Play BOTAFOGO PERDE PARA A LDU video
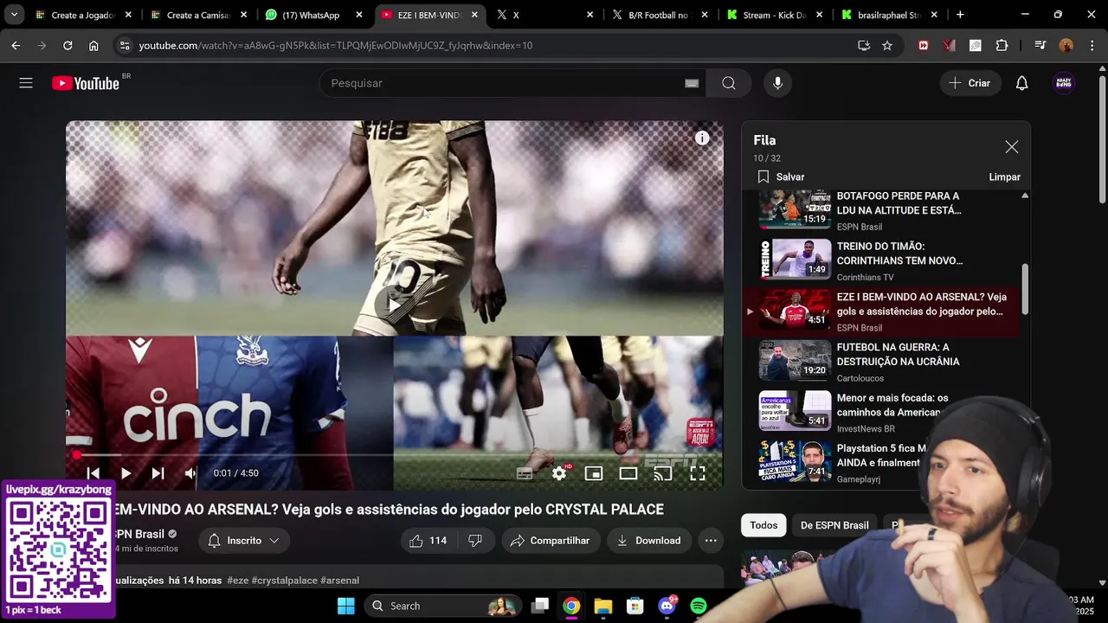Viewport: 1108px width, 623px height. [x=883, y=210]
